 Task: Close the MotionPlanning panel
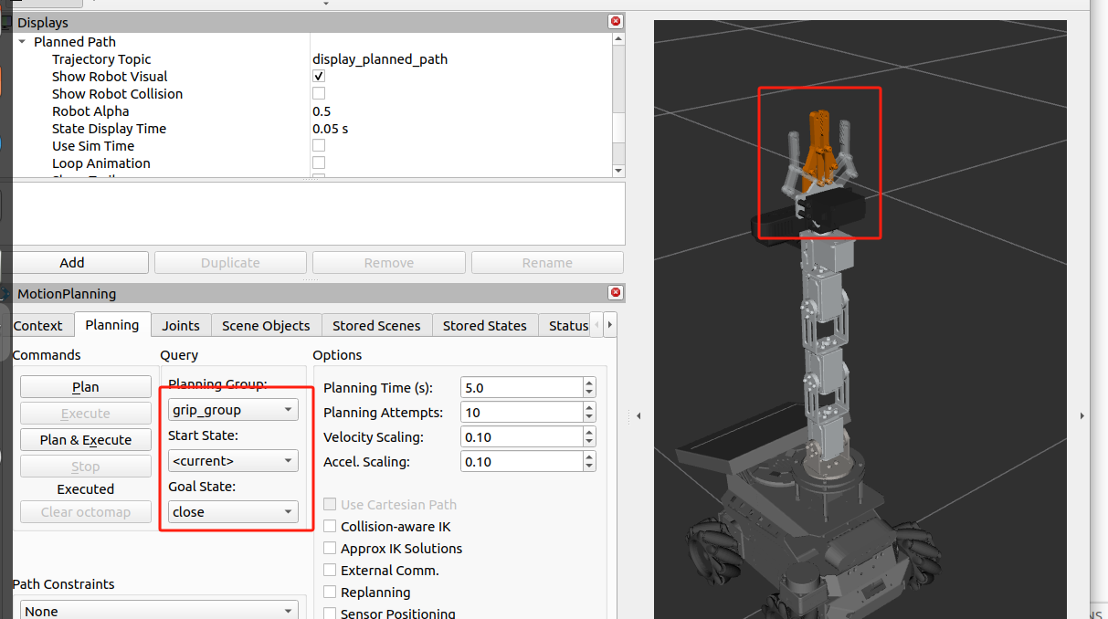tap(616, 293)
